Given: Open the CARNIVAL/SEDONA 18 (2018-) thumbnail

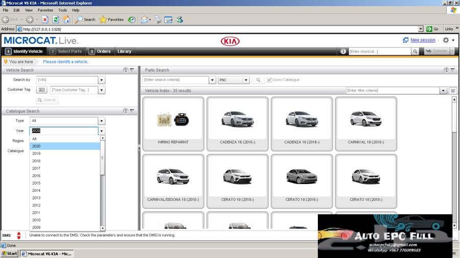Looking at the screenshot, I should pyautogui.click(x=173, y=181).
